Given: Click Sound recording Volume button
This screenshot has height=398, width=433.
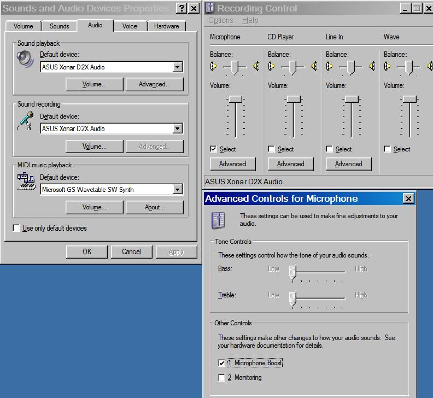Looking at the screenshot, I should pos(95,147).
